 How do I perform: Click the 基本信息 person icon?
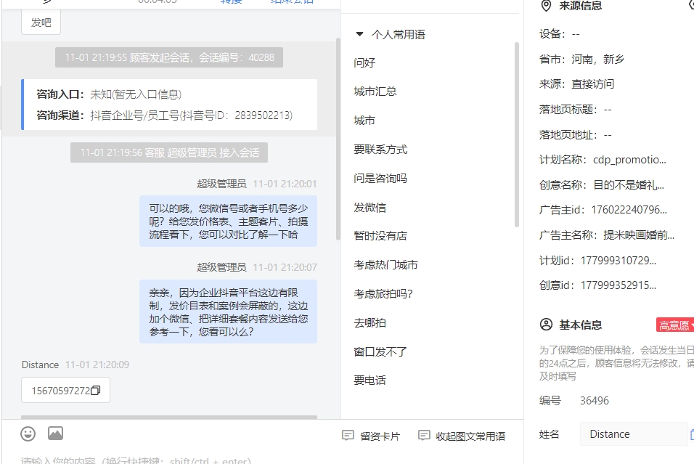(546, 325)
